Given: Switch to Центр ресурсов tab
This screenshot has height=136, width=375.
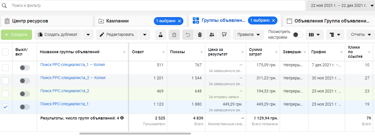Looking at the screenshot, I should click(x=47, y=21).
